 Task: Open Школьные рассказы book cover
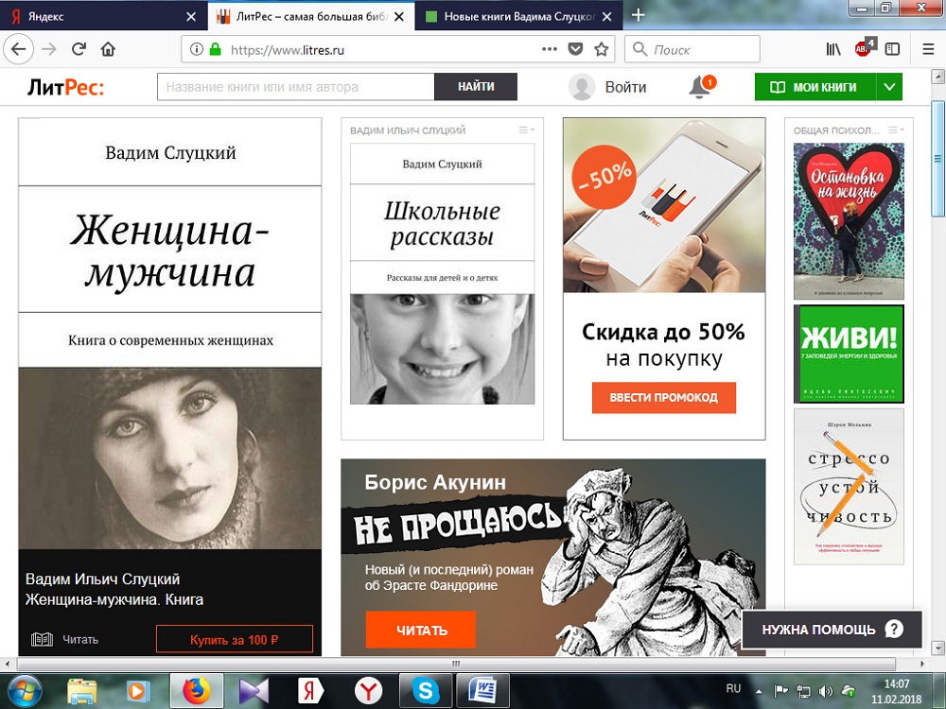click(x=442, y=274)
